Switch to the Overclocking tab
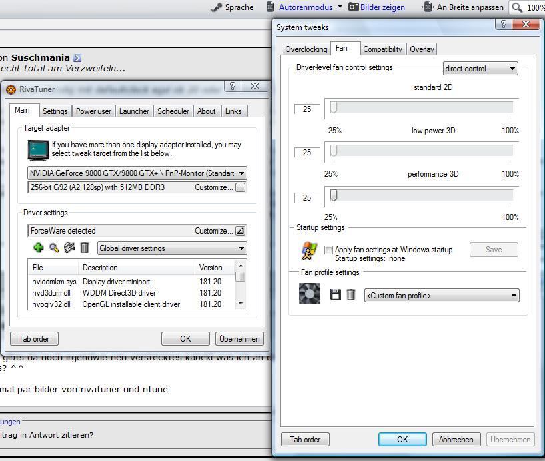545x461 pixels. (x=306, y=49)
